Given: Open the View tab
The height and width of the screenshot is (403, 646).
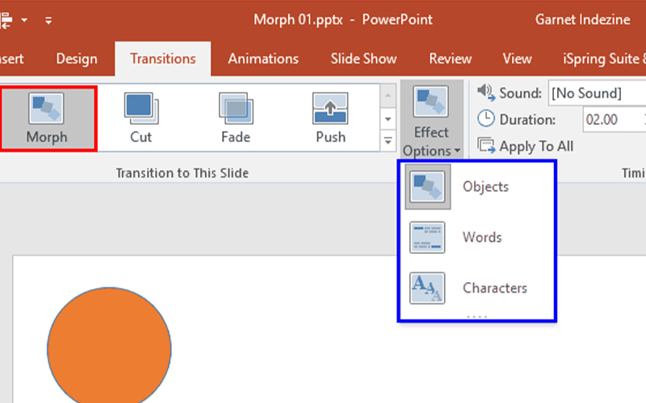Looking at the screenshot, I should coord(517,59).
